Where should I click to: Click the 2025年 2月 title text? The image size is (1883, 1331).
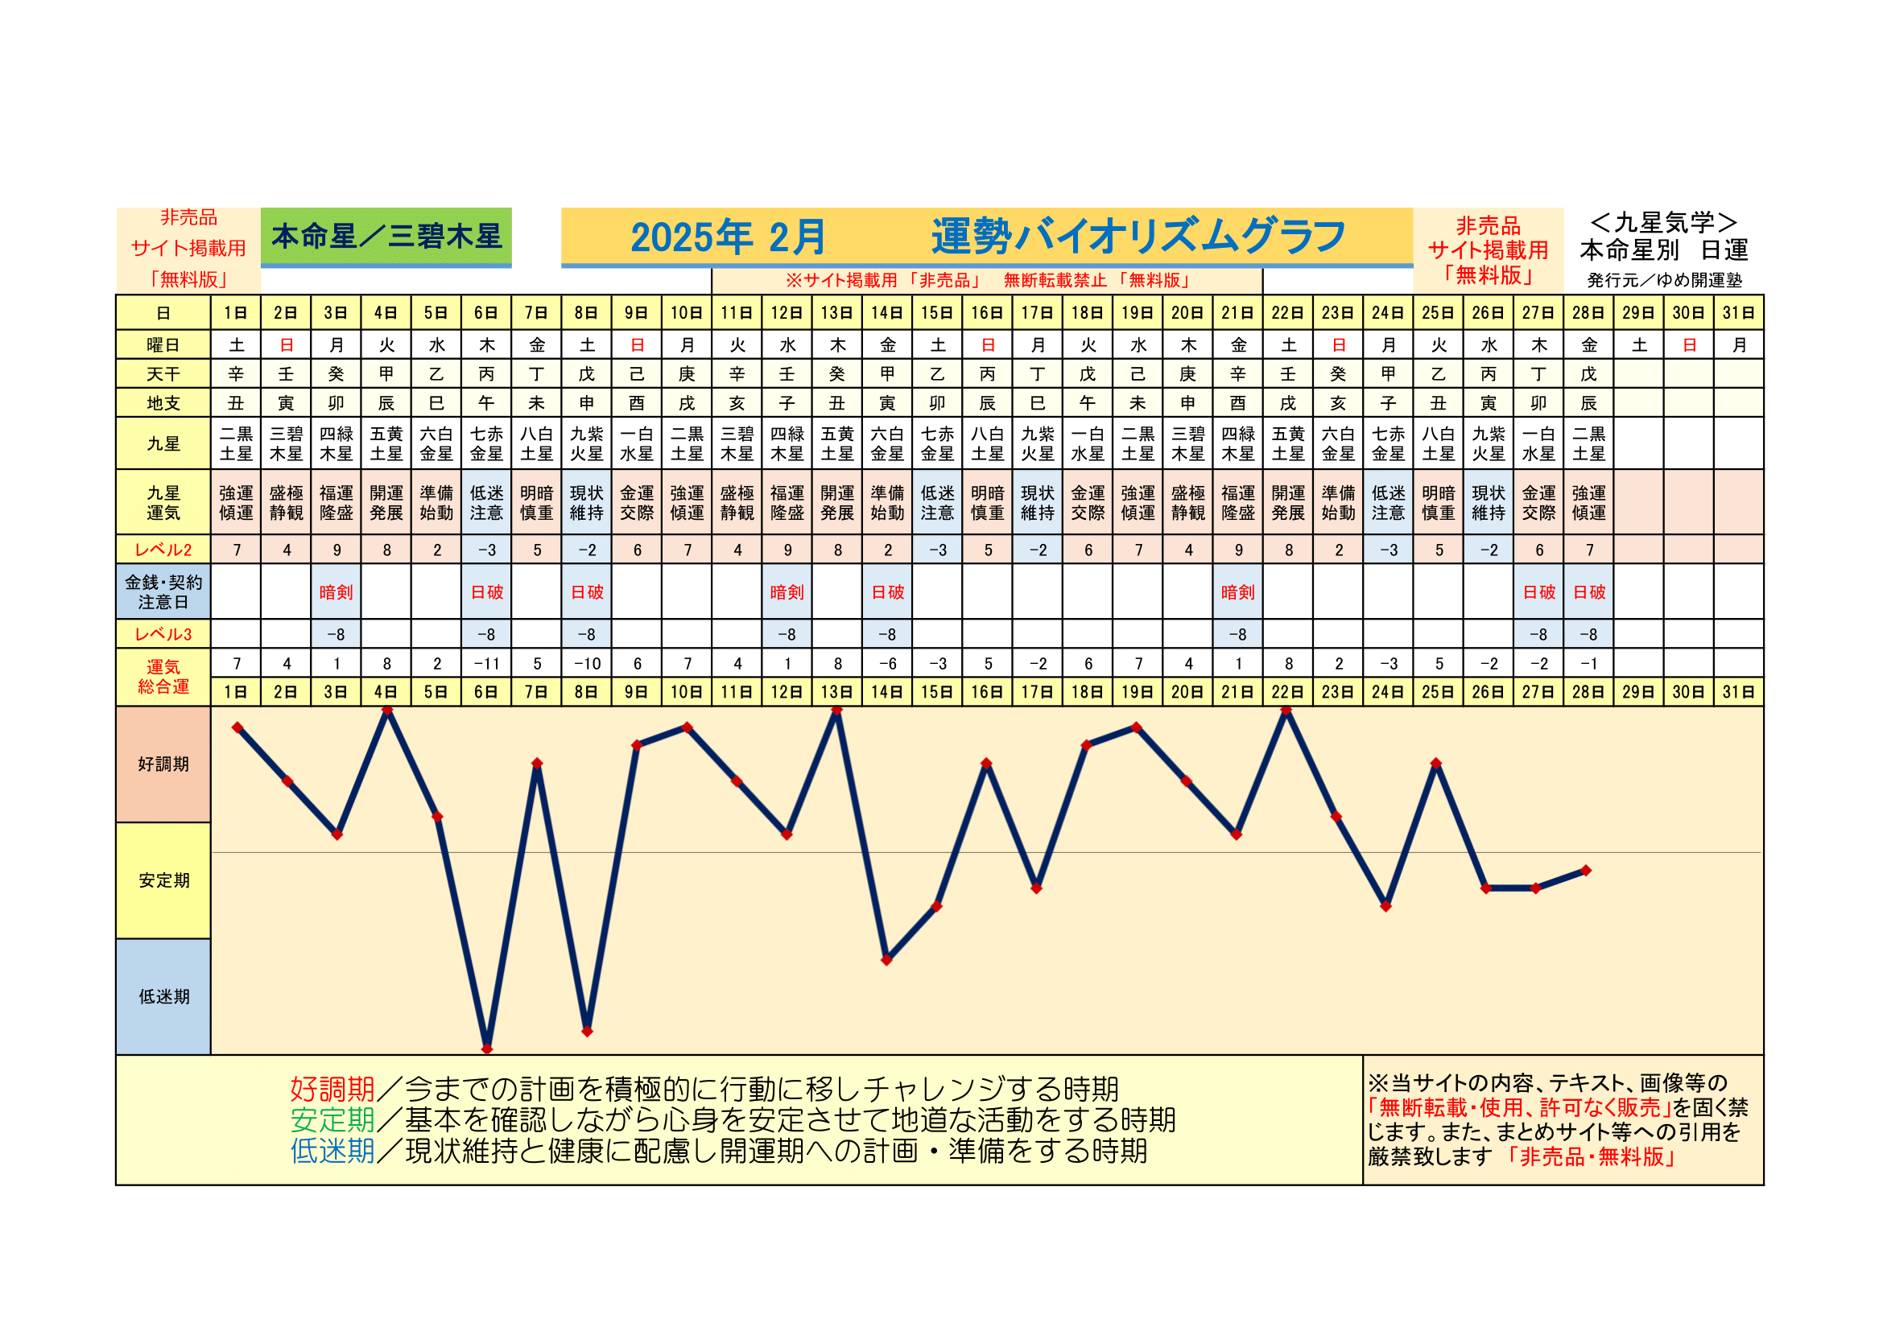(x=728, y=237)
